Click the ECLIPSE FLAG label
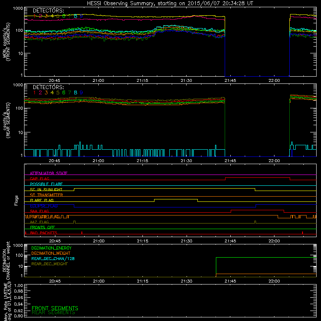Viewport: 321px width, 321px height. pos(44,206)
